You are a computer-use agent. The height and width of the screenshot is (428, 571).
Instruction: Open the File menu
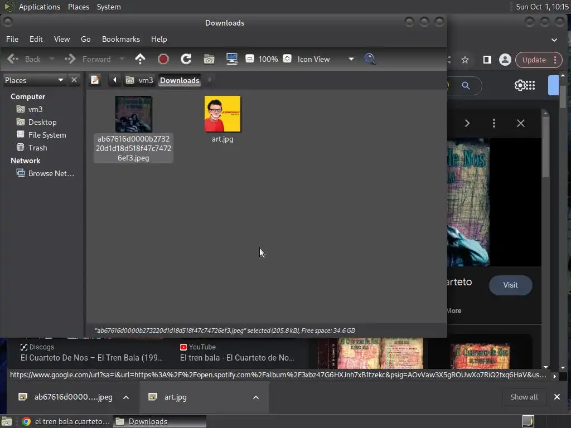[x=12, y=40]
